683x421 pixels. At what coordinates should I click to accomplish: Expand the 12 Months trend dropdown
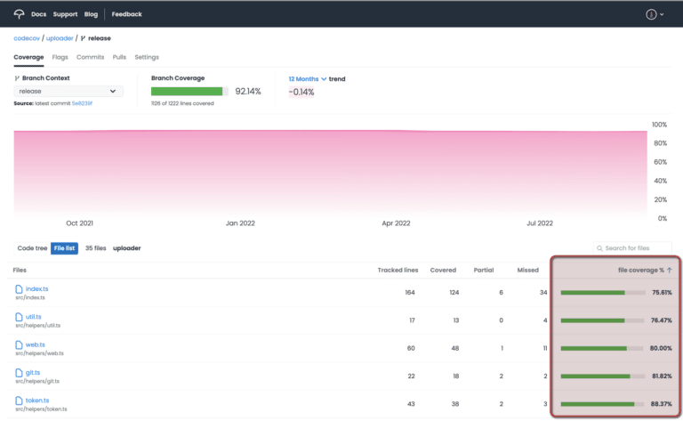point(308,78)
